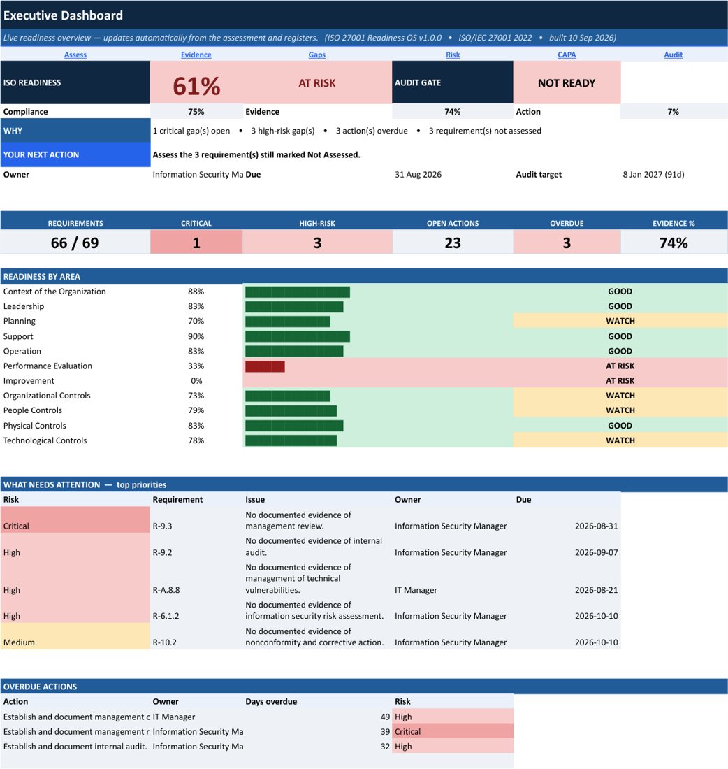Go to the Gaps link
The image size is (728, 769).
316,55
